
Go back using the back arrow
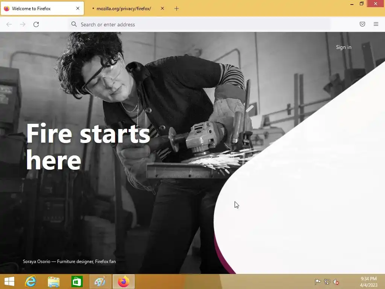tap(9, 24)
